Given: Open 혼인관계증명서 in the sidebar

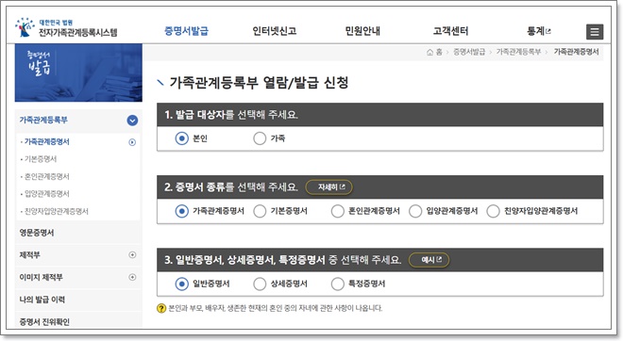Looking at the screenshot, I should coord(46,176).
